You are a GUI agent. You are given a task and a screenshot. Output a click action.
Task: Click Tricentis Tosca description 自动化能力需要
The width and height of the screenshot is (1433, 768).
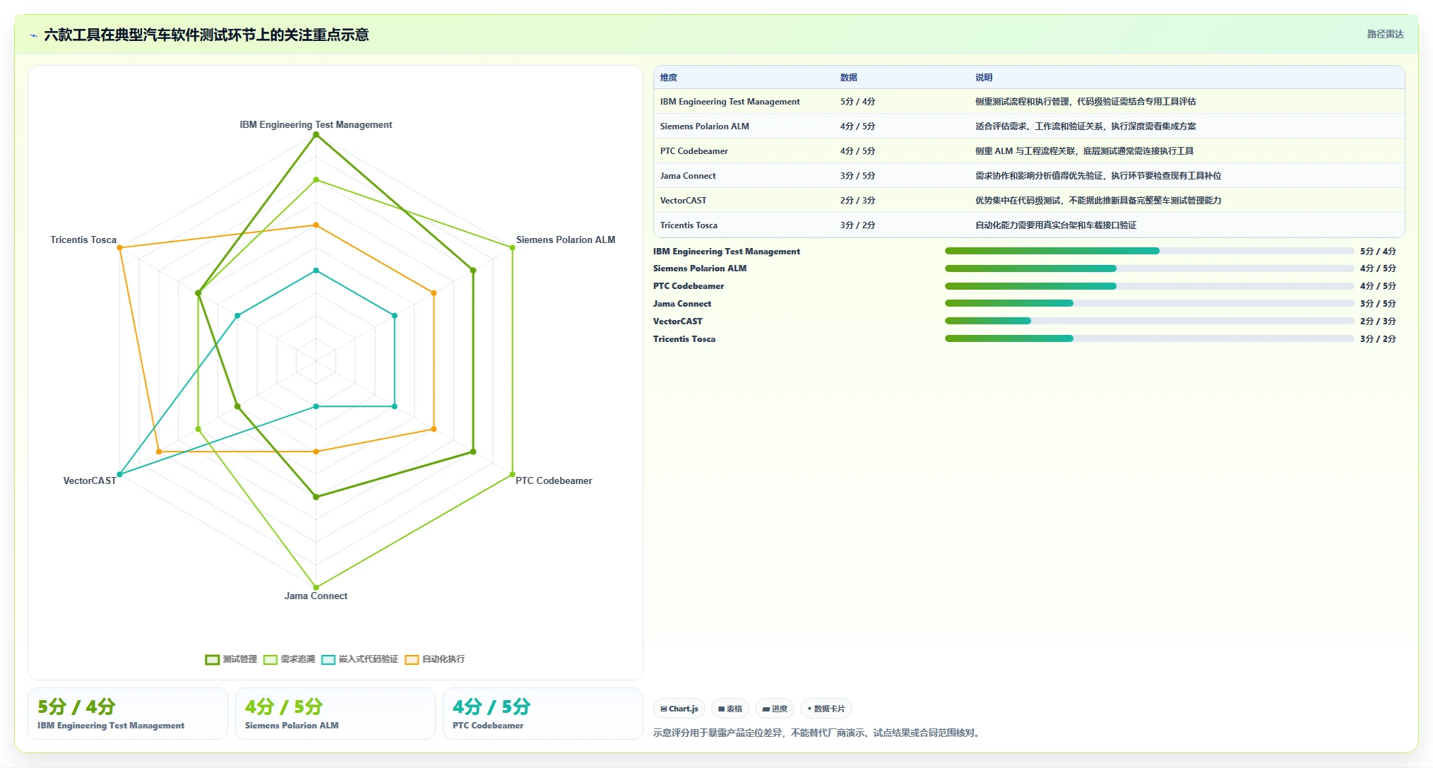click(1056, 225)
